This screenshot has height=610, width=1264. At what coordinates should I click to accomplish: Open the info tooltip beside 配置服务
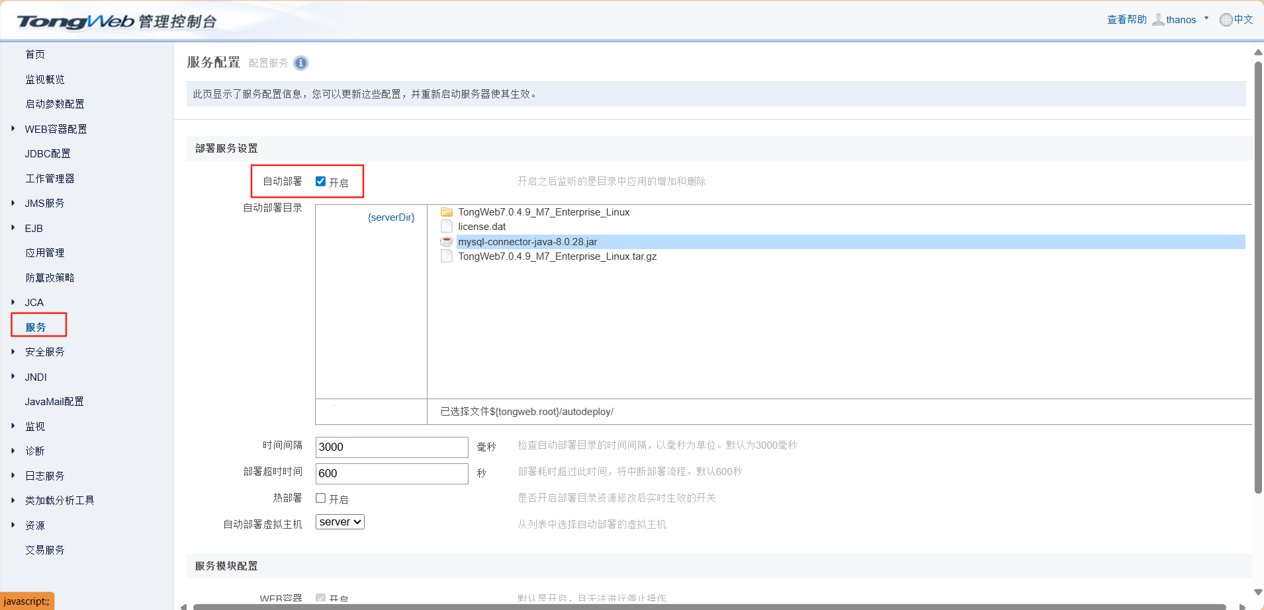[300, 63]
